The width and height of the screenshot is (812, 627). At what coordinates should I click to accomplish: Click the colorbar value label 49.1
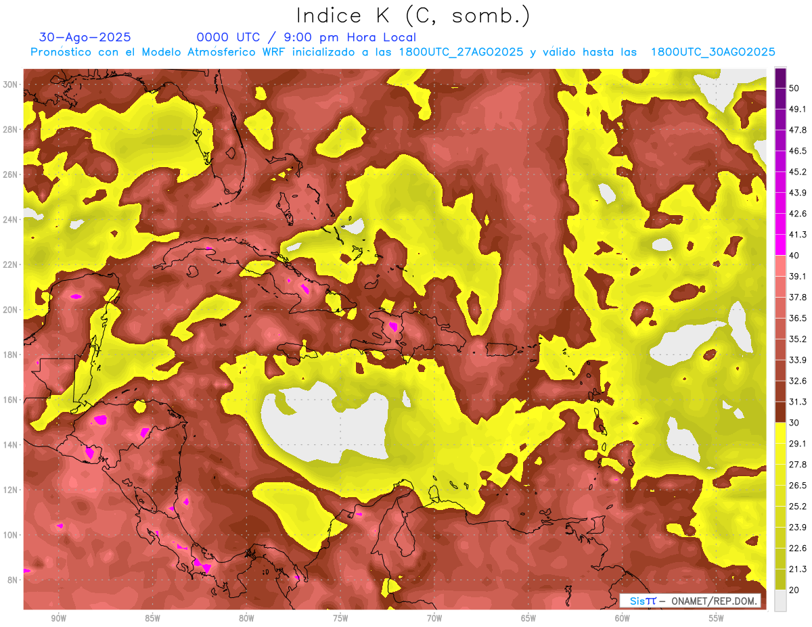point(798,109)
